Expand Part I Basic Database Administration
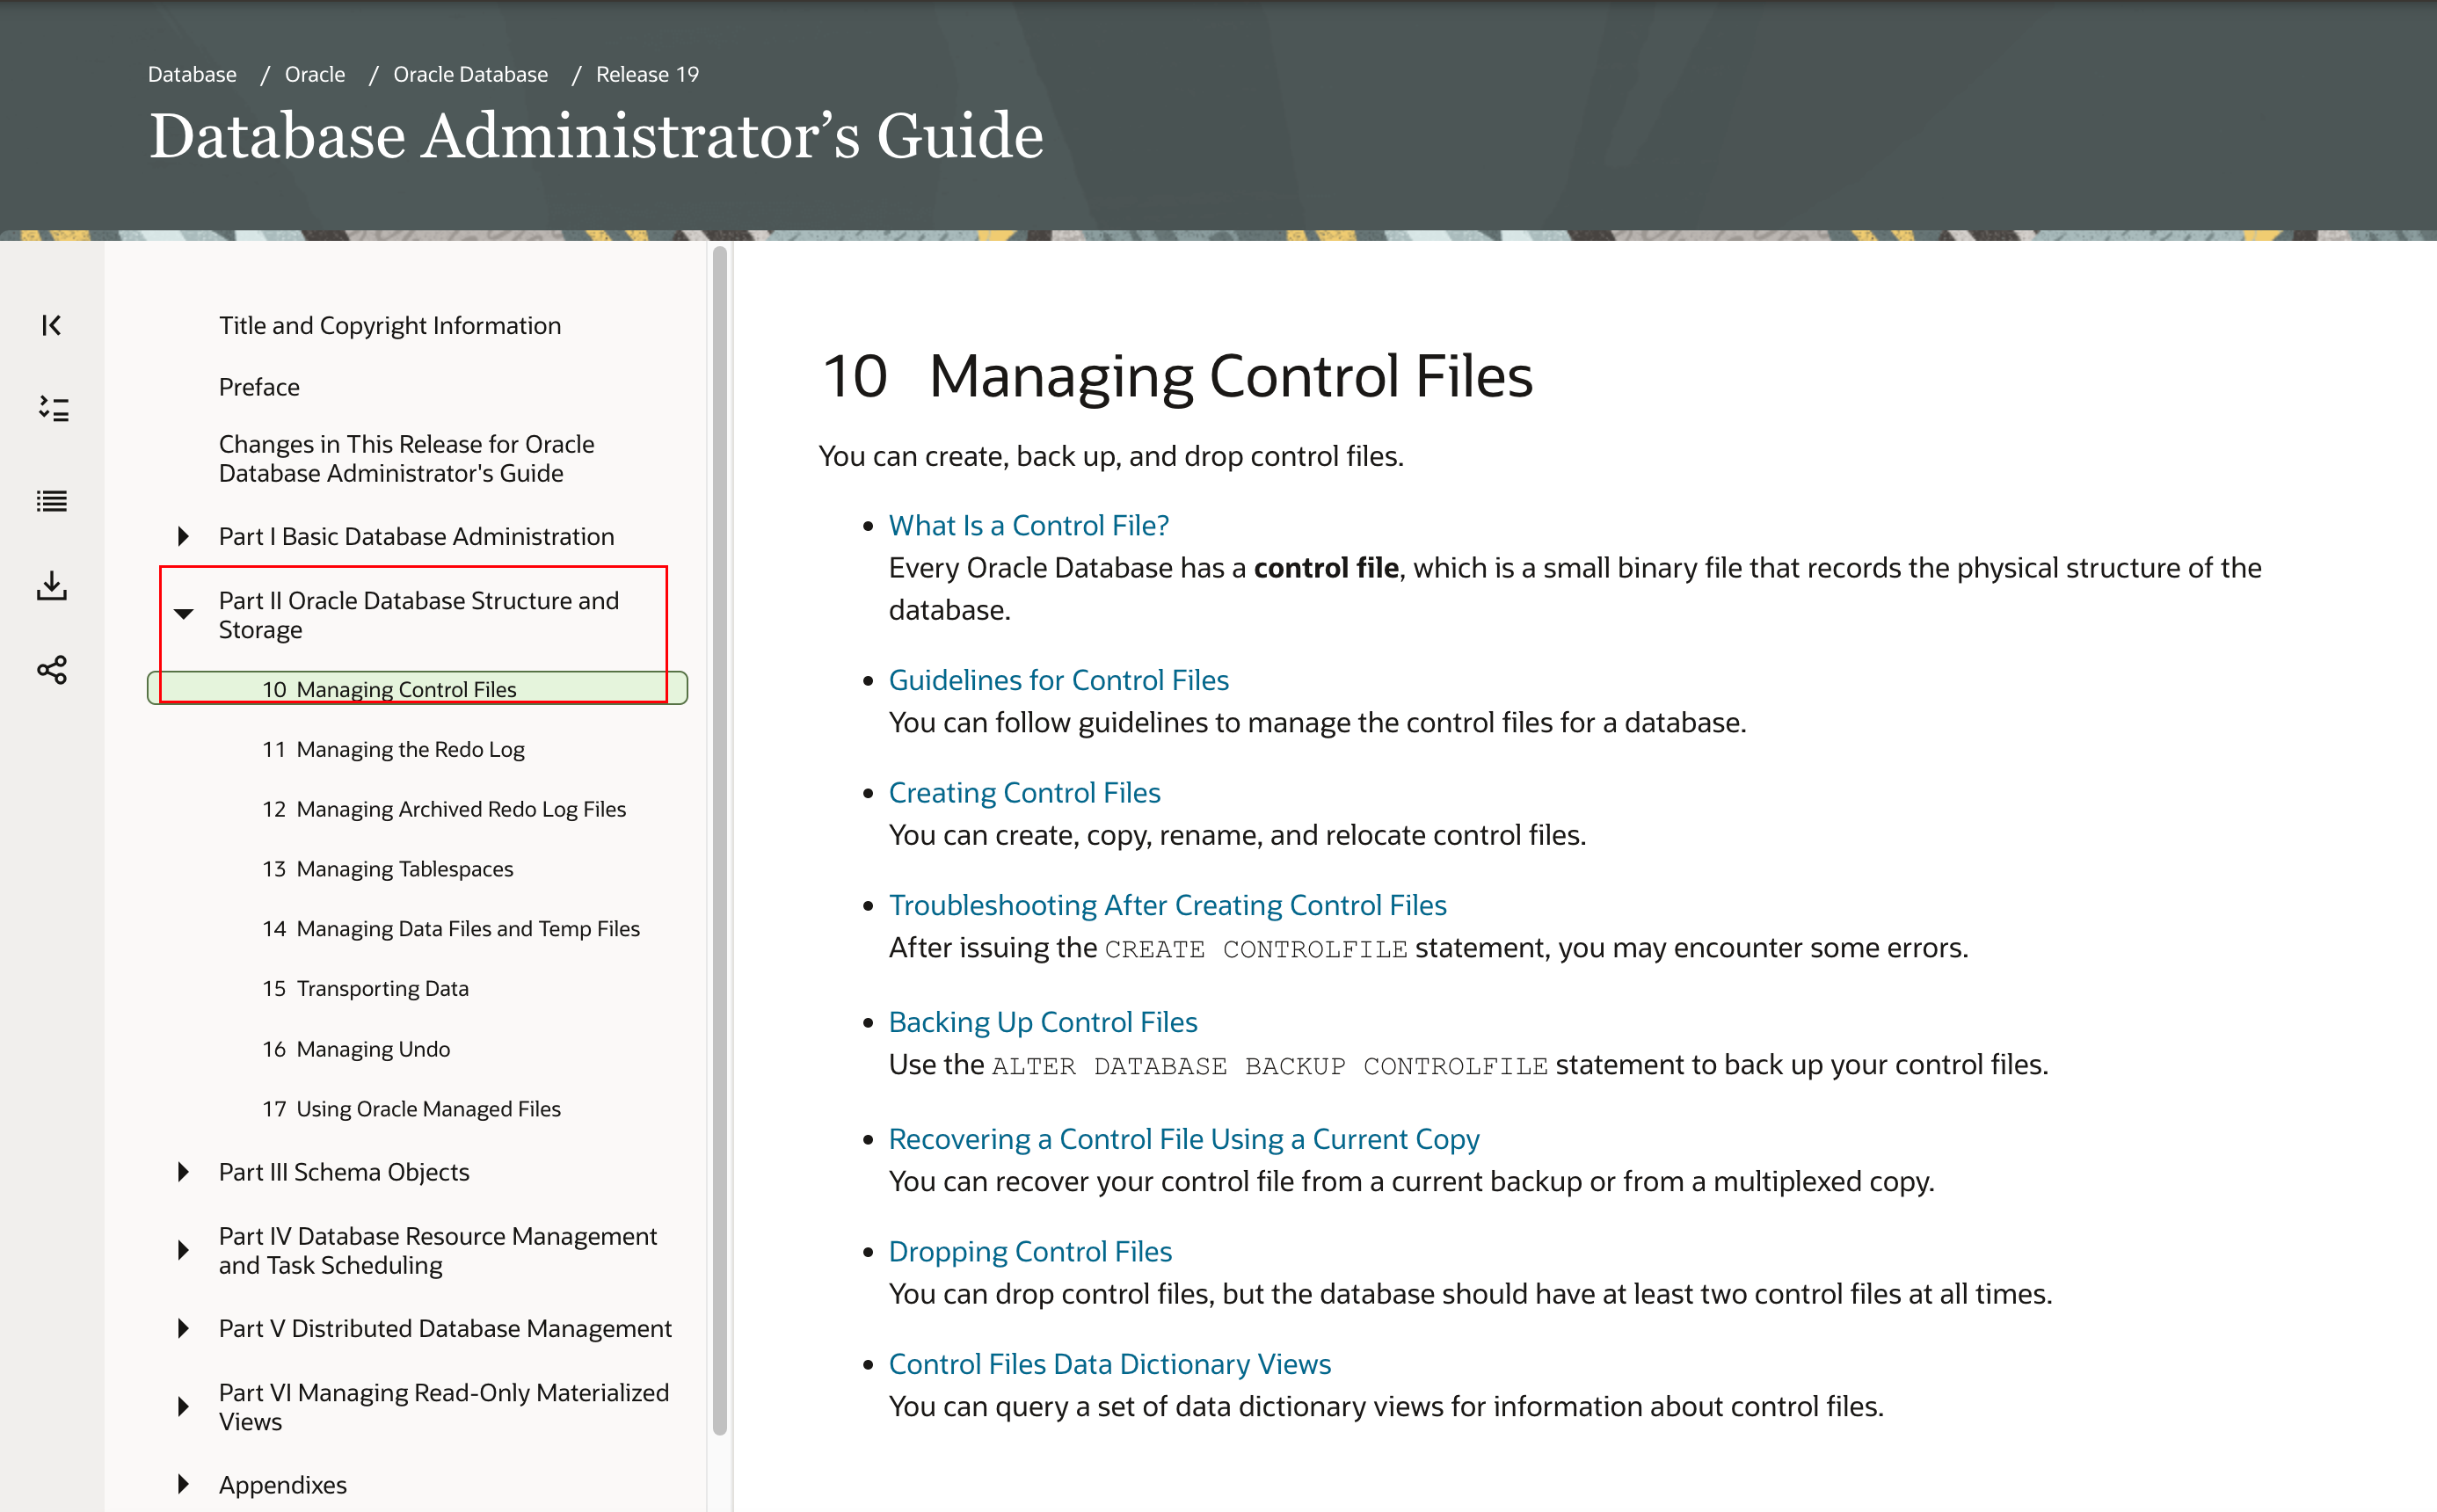The width and height of the screenshot is (2437, 1512). [x=183, y=536]
